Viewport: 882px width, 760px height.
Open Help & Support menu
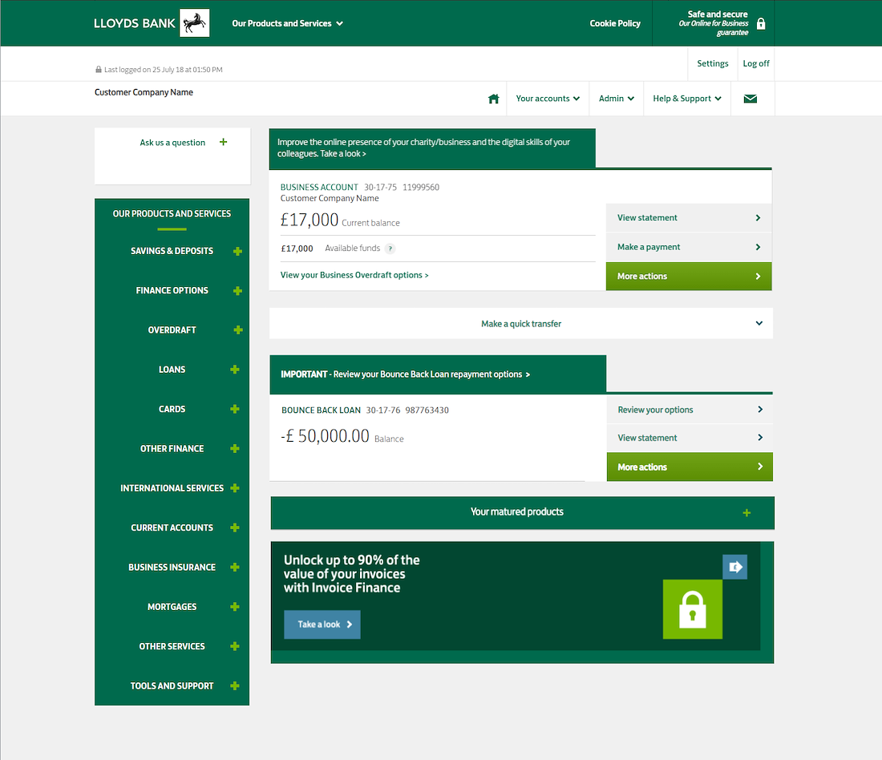pos(687,99)
